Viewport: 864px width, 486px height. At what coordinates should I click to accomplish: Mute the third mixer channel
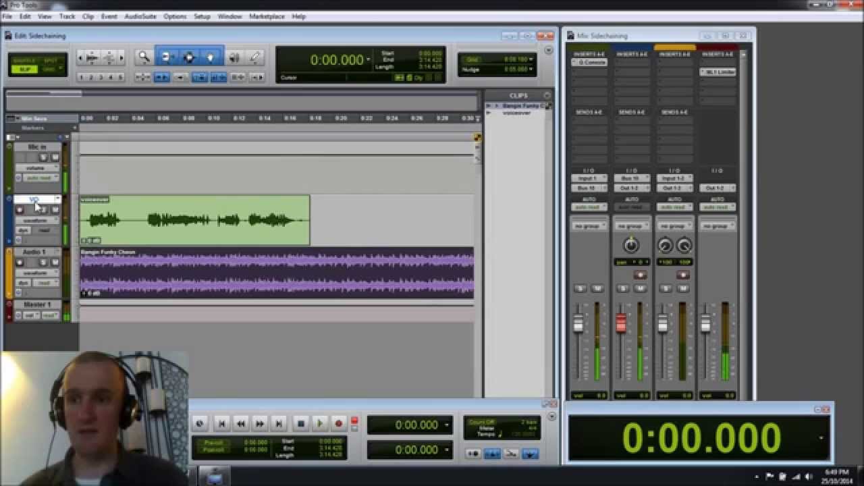(x=683, y=289)
